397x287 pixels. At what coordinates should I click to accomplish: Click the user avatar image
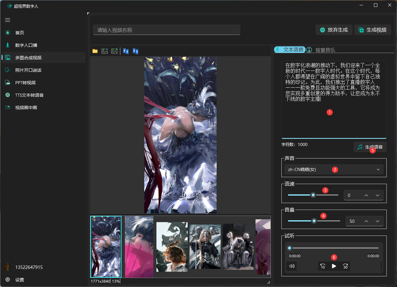pyautogui.click(x=8, y=267)
